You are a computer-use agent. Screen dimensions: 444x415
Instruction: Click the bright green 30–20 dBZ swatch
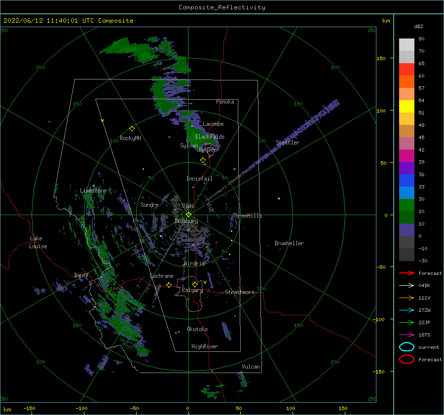[407, 205]
